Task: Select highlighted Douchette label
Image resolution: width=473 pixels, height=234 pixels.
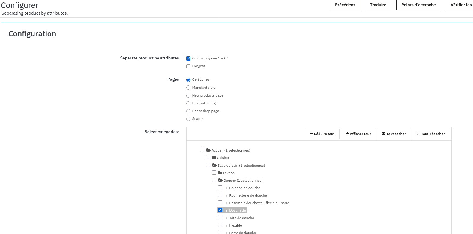Action: coord(238,210)
